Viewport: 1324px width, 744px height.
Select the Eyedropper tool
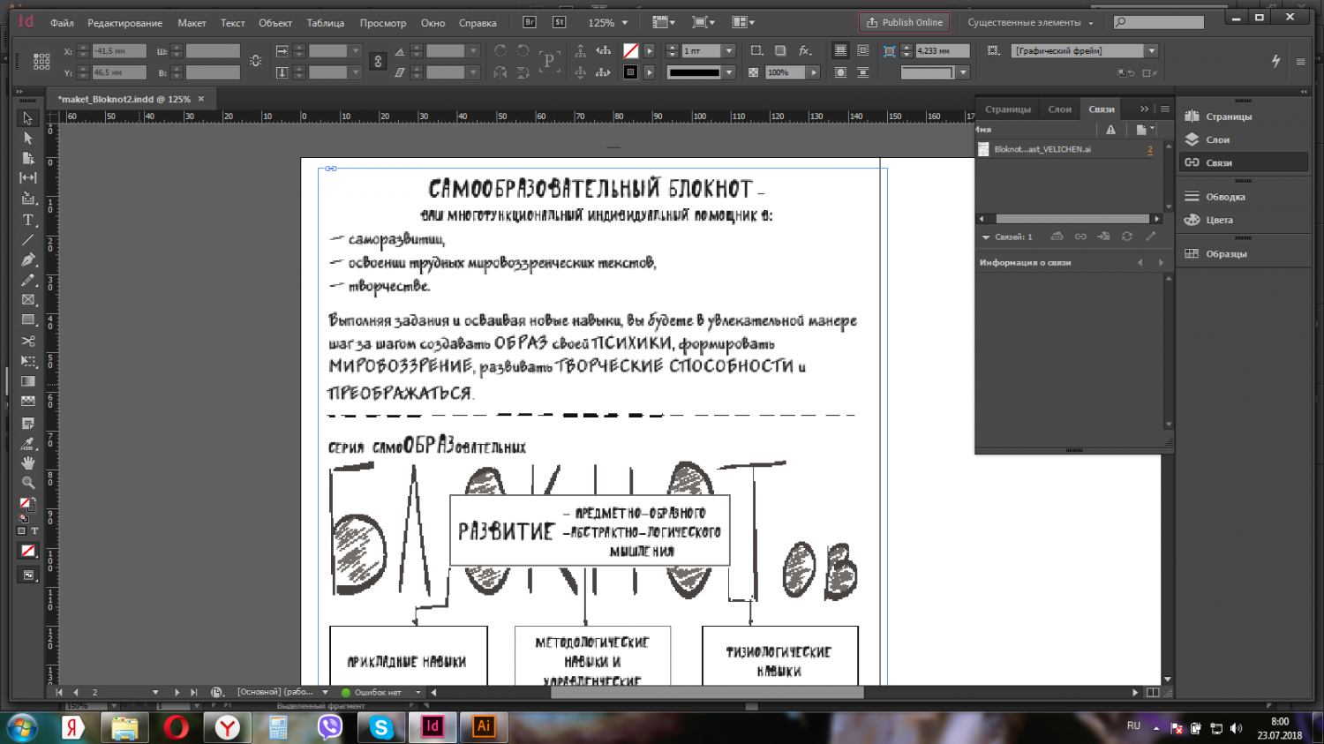pos(28,443)
